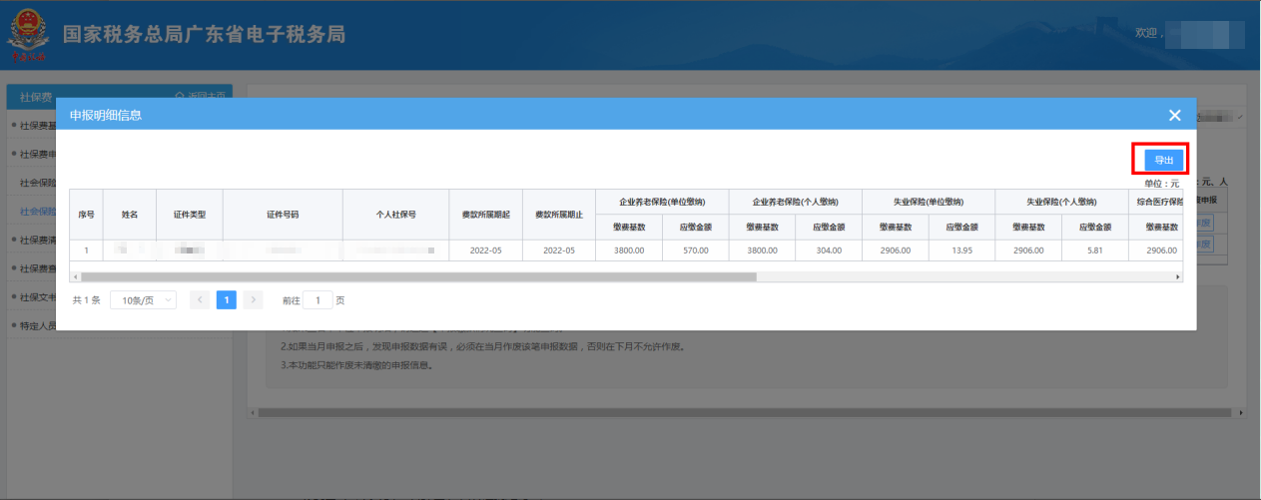Viewport: 1261px width, 500px height.
Task: Click the table's left scroll arrow
Action: pyautogui.click(x=75, y=276)
